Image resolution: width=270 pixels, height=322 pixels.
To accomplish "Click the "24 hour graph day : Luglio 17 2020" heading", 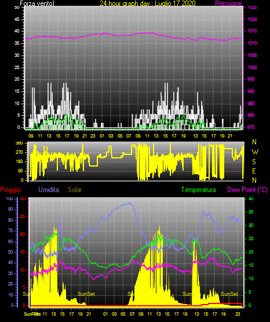I will coord(148,3).
